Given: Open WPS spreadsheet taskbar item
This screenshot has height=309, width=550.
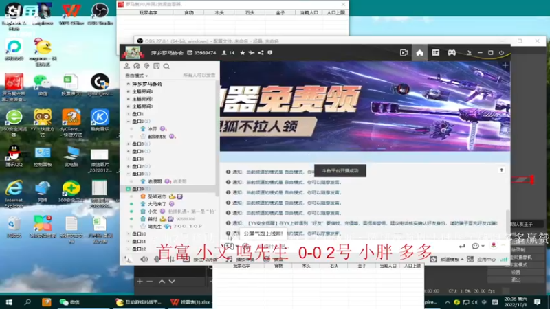Looking at the screenshot, I should (x=190, y=302).
